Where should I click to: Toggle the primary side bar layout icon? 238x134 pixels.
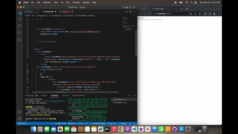(124, 7)
